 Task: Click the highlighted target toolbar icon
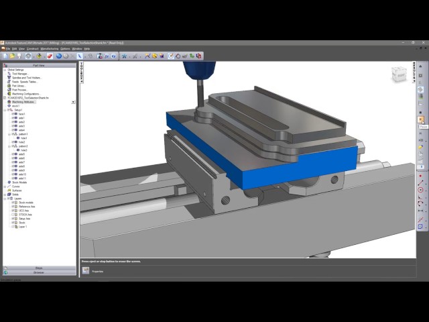171,56
